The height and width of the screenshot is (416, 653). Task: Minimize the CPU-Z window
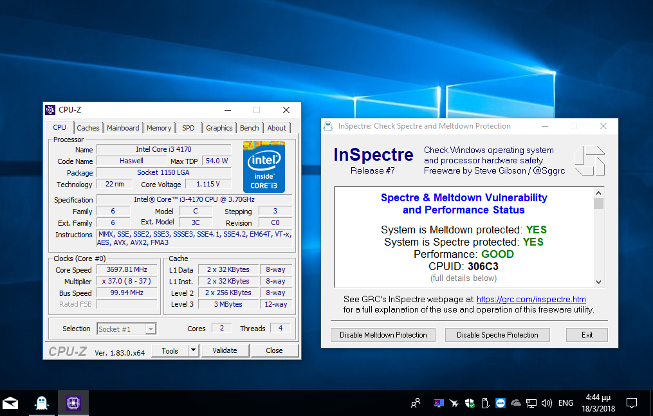[x=228, y=110]
